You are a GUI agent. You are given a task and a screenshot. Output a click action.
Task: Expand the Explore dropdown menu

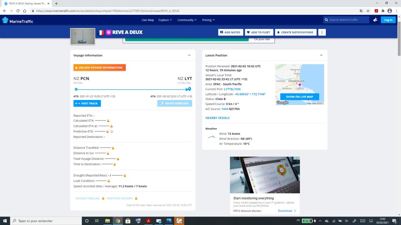click(x=165, y=20)
